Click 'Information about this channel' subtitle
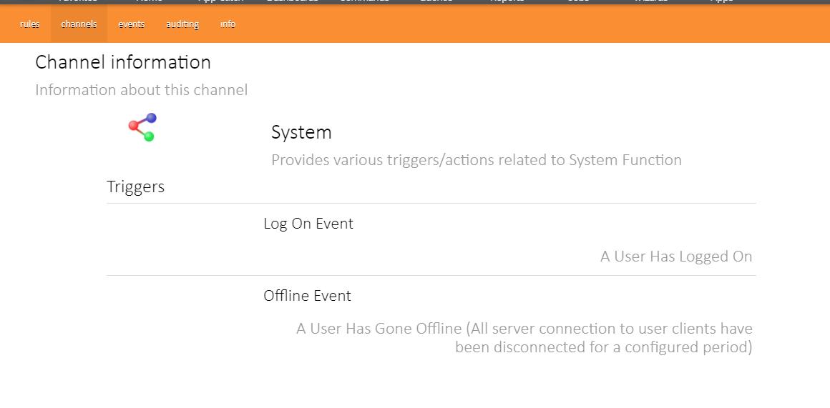The width and height of the screenshot is (830, 408). pyautogui.click(x=141, y=90)
